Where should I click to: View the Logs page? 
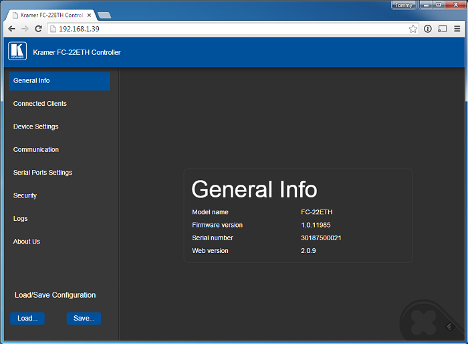pos(20,218)
